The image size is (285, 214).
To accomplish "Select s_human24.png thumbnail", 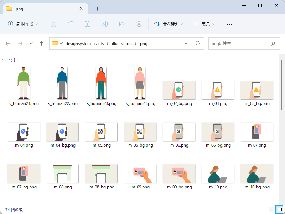I will [x=140, y=83].
